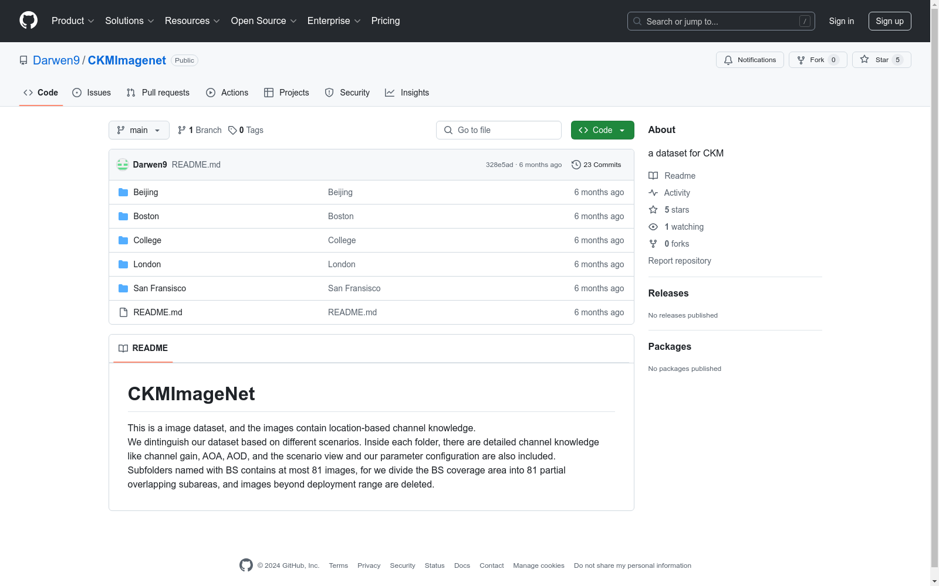This screenshot has height=586, width=939.
Task: Open the London commit message link
Action: click(x=342, y=264)
